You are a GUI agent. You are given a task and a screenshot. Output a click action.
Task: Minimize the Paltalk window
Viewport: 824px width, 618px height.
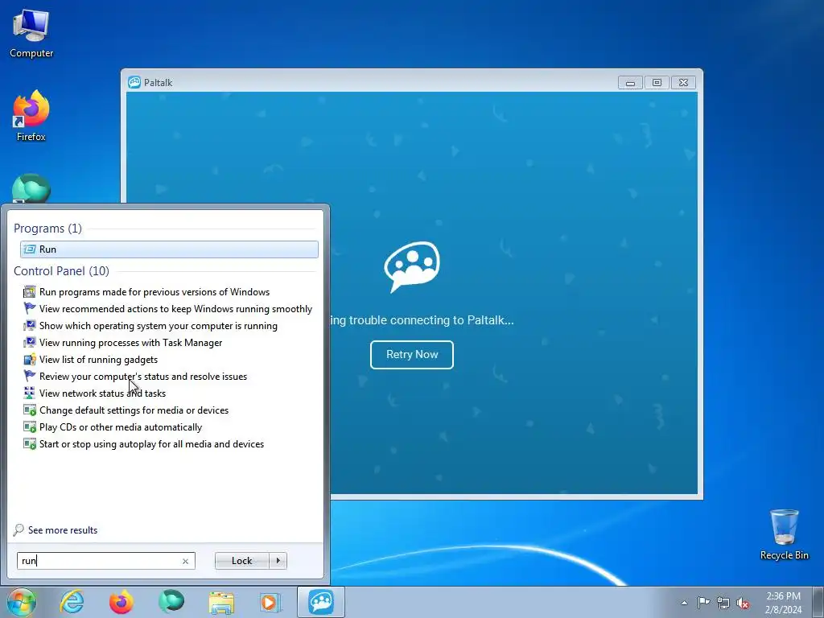click(x=630, y=83)
